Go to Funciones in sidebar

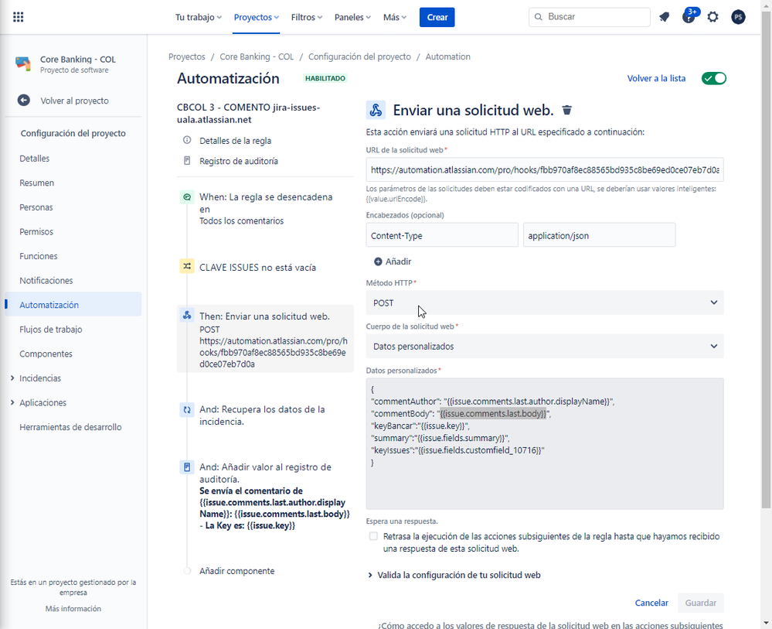point(39,256)
